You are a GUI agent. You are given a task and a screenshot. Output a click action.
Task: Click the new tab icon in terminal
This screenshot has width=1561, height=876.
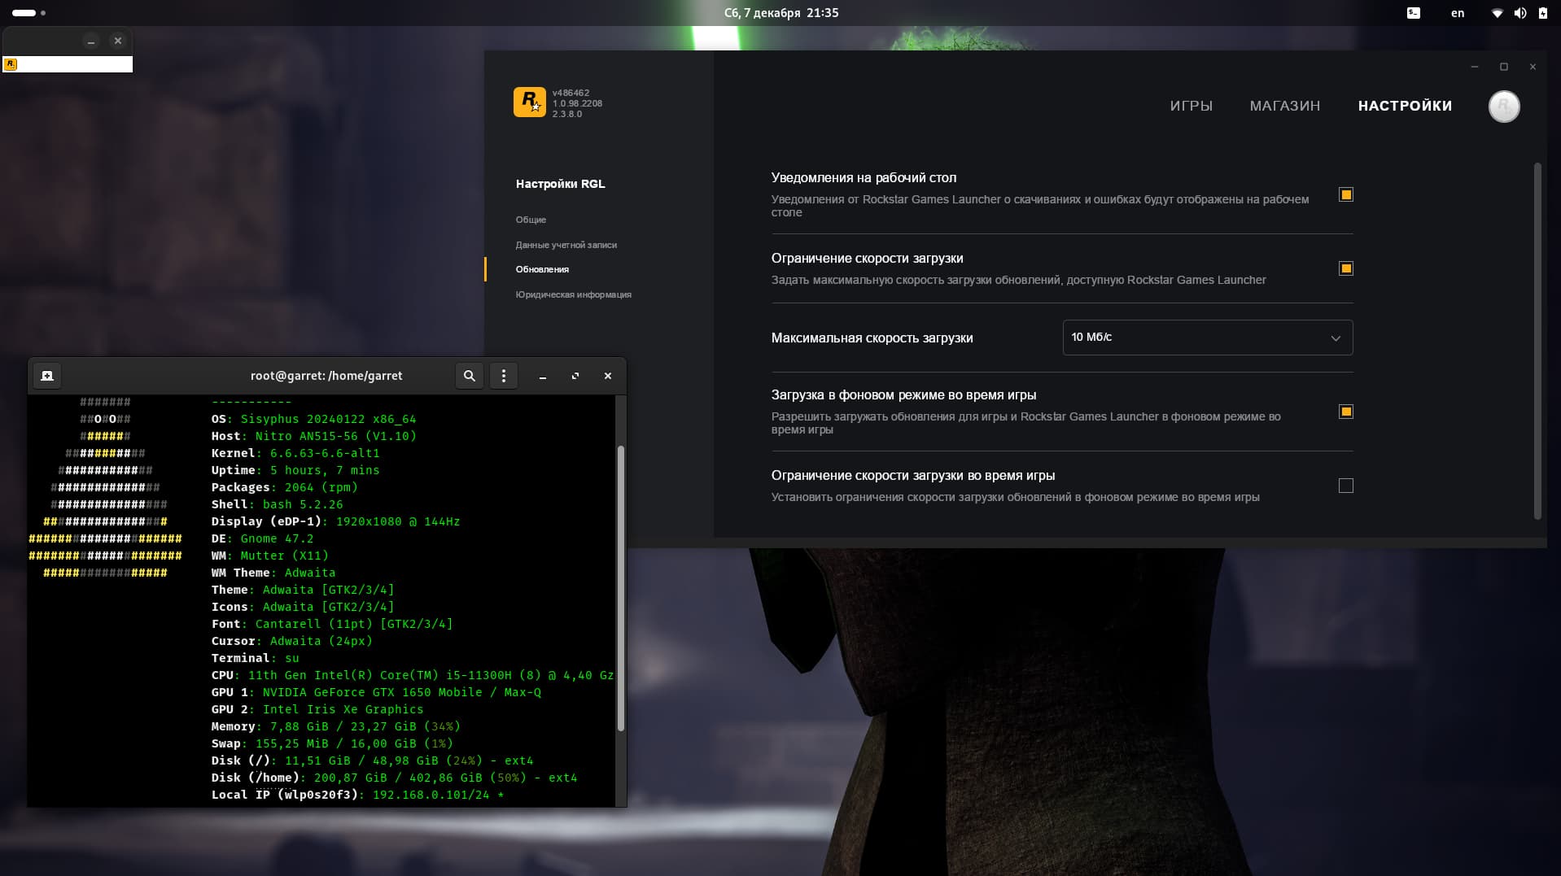point(47,376)
